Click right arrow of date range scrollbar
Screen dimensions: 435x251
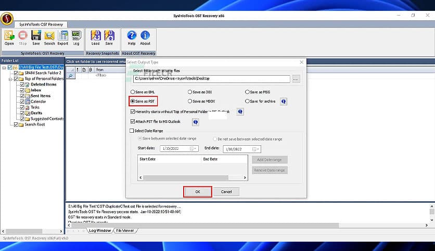[x=245, y=177]
